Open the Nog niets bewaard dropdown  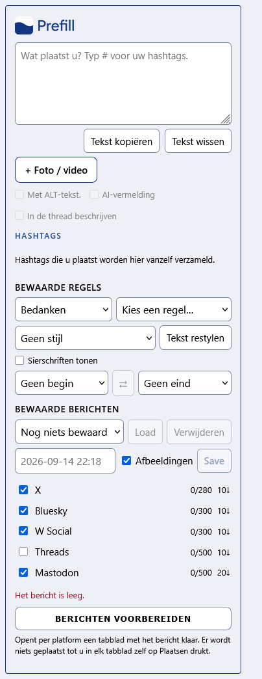pyautogui.click(x=69, y=432)
